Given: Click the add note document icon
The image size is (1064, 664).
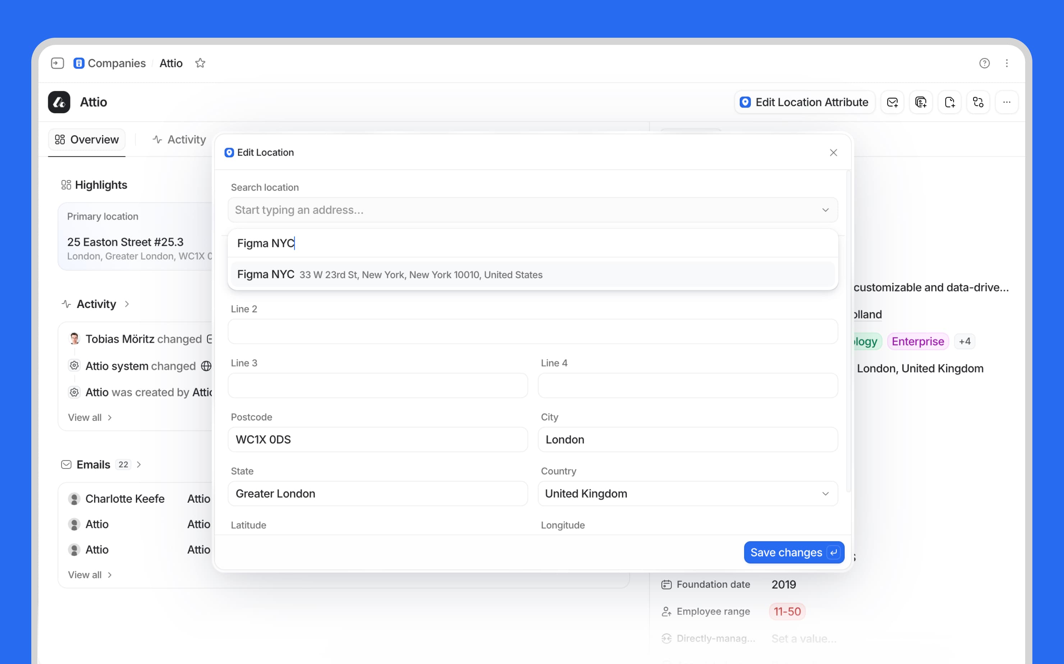Looking at the screenshot, I should click(x=949, y=102).
